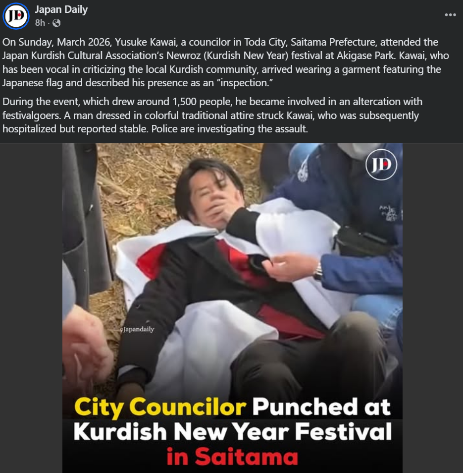
Task: Open the Japan Daily page name link
Action: [x=61, y=9]
